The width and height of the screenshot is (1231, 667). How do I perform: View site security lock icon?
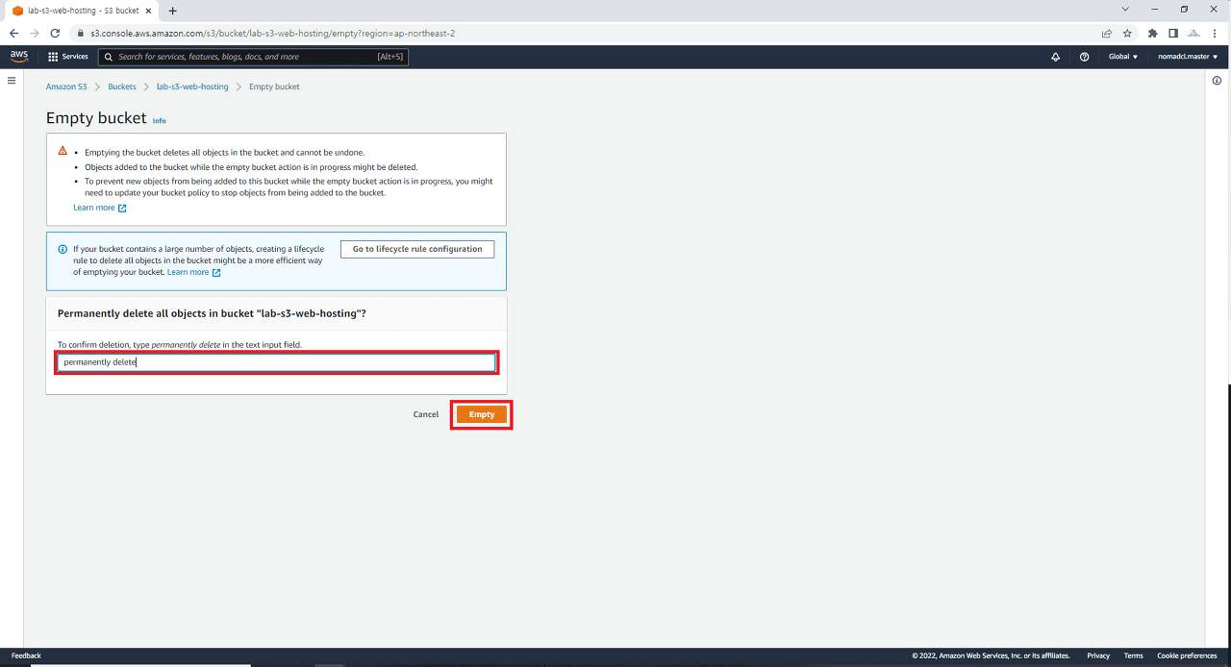(x=83, y=33)
